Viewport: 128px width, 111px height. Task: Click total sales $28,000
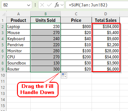(106, 51)
